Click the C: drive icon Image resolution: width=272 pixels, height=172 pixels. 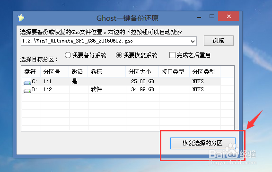[x=27, y=83]
